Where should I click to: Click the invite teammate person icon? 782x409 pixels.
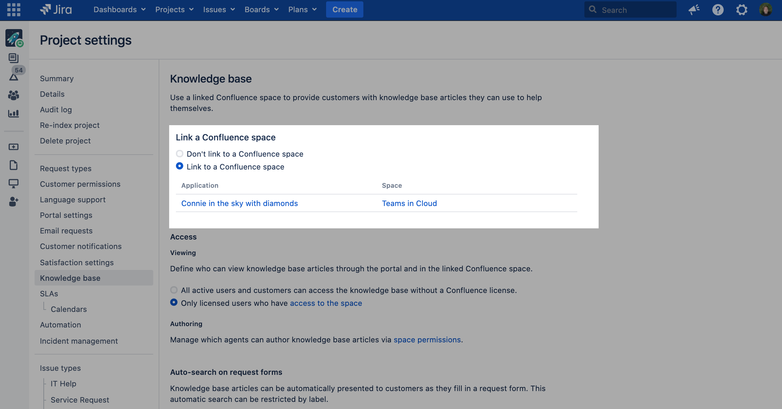click(14, 202)
